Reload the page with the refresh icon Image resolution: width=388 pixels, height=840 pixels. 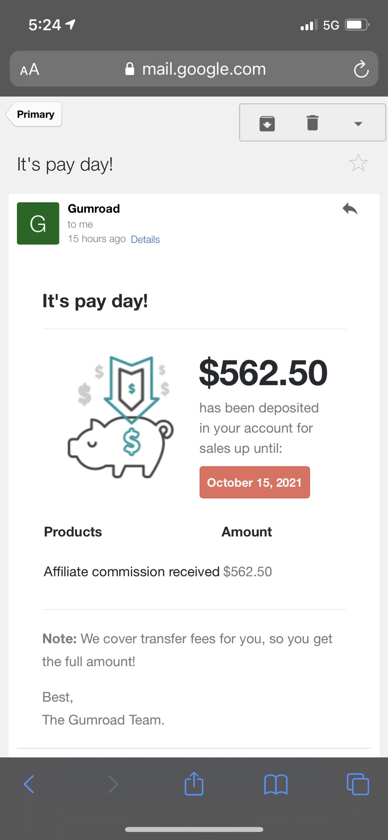tap(361, 69)
